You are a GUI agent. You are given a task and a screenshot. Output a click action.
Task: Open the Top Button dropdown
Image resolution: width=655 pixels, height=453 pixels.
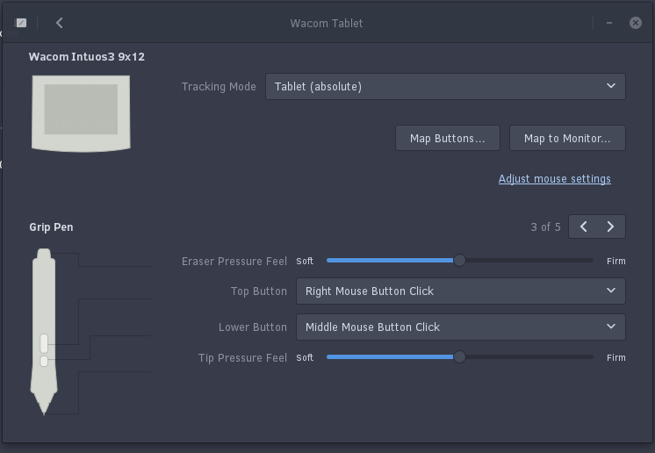pyautogui.click(x=461, y=291)
